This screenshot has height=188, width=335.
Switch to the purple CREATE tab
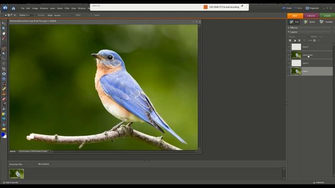click(311, 16)
